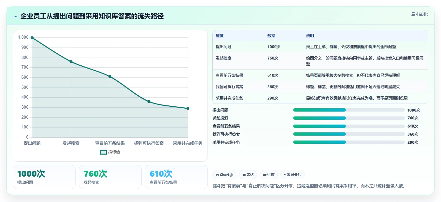Click the 查看前五条结果 x-axis label
The height and width of the screenshot is (202, 441).
pyautogui.click(x=110, y=143)
